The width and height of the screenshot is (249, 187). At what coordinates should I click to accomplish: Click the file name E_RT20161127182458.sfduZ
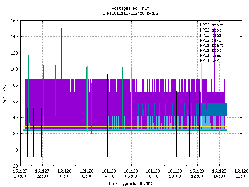pos(130,13)
